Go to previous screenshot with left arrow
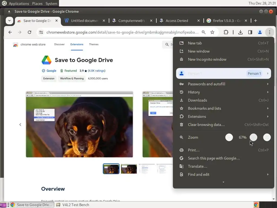Screen dimensions: 277x208 click(20, 125)
